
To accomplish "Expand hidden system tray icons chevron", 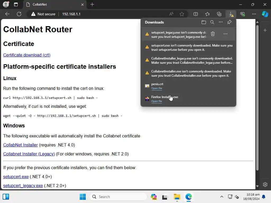I will click(222, 197).
